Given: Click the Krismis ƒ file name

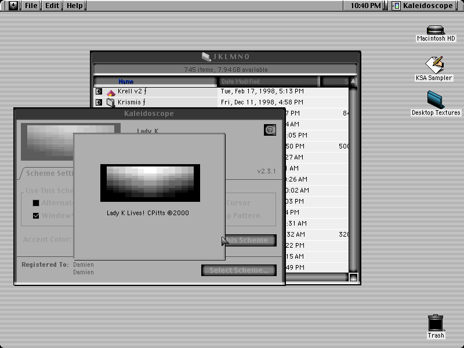Looking at the screenshot, I should [x=132, y=102].
